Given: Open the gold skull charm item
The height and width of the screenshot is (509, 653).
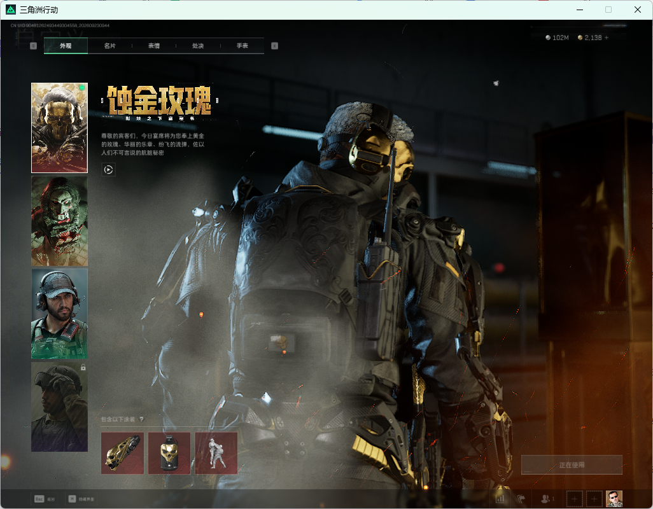Looking at the screenshot, I should (x=169, y=453).
